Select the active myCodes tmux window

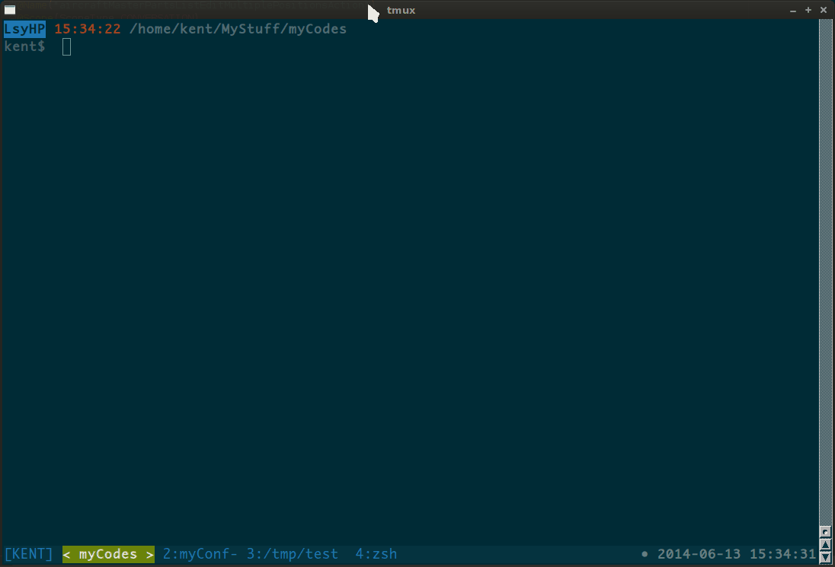[x=108, y=554]
